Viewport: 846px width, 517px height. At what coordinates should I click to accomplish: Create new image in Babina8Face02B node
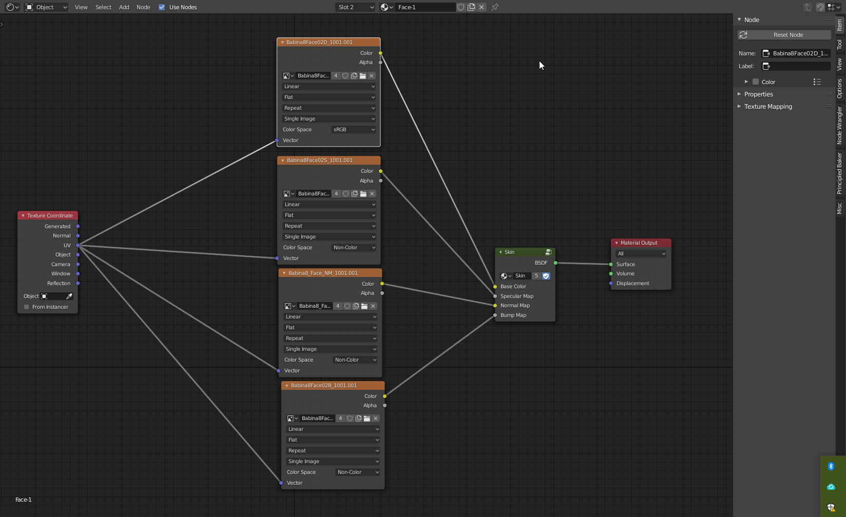click(x=358, y=419)
